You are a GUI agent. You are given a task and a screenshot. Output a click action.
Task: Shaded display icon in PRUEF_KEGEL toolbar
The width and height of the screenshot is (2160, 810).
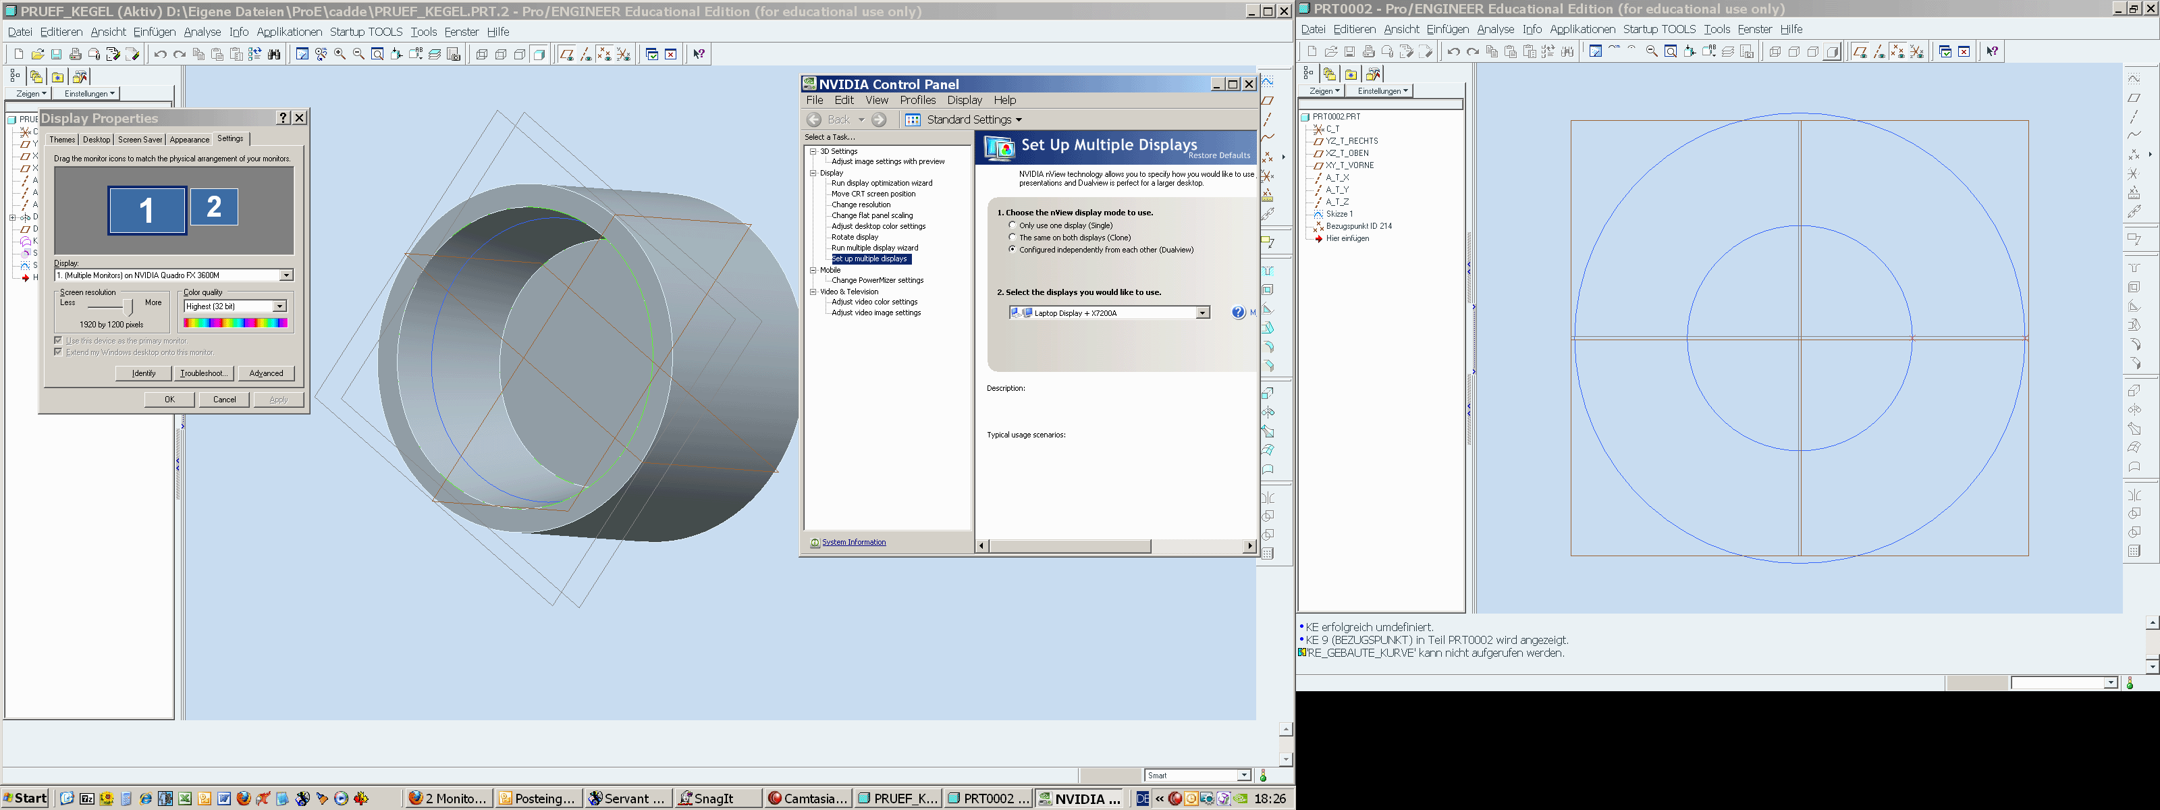pos(539,55)
